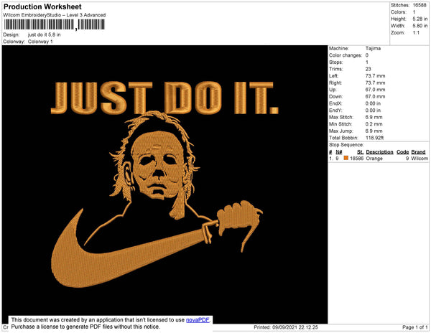431x333 pixels.
Task: Select the Max Jump value 6.9 mm
Action: 374,131
